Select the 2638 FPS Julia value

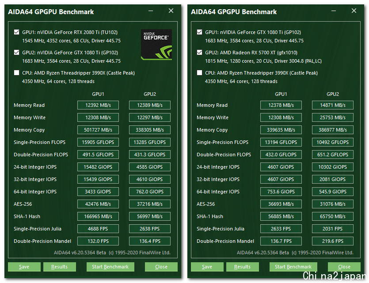150,229
